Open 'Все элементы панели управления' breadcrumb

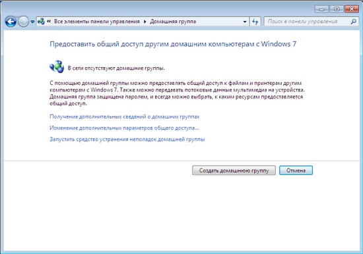tap(97, 22)
